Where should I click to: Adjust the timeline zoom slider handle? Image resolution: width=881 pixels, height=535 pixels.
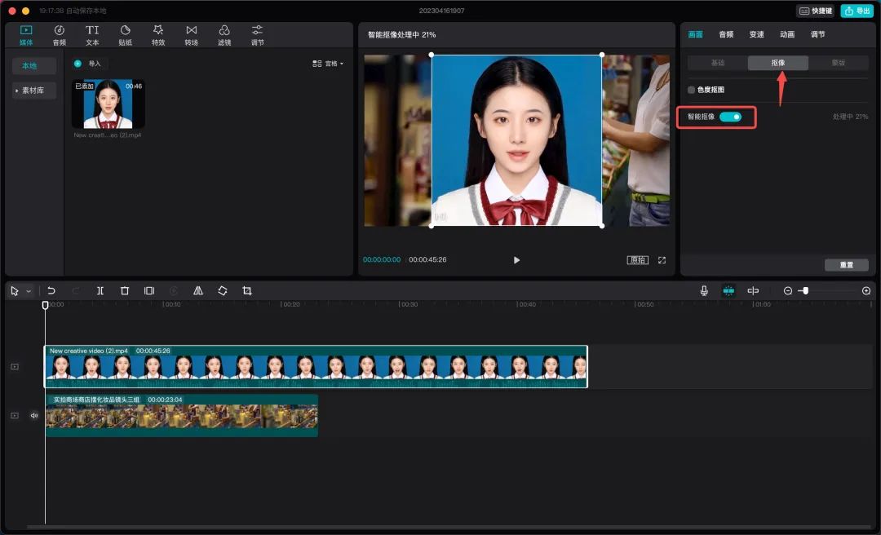click(806, 290)
